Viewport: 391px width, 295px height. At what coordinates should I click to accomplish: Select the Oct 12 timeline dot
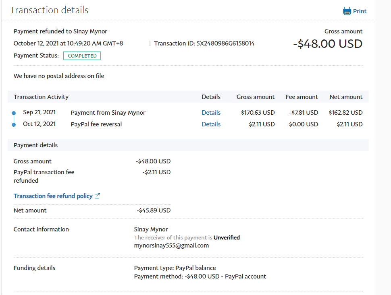14,125
